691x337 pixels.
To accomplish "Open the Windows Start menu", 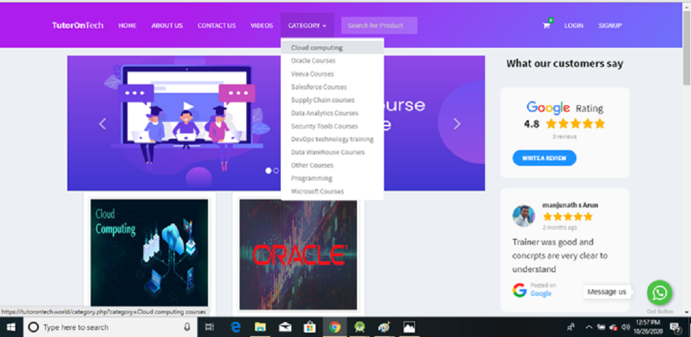I will pyautogui.click(x=11, y=327).
